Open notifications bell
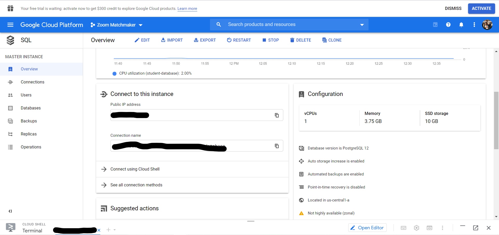This screenshot has height=235, width=499. [461, 25]
